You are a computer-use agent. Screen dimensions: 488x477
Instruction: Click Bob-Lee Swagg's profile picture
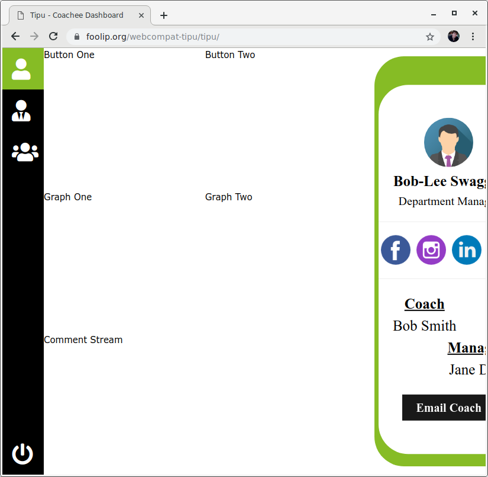point(448,142)
